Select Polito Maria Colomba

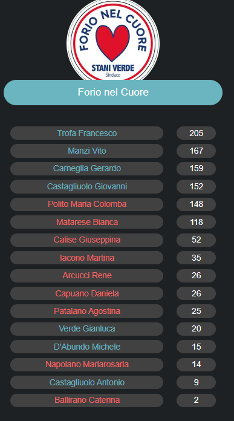pyautogui.click(x=86, y=204)
